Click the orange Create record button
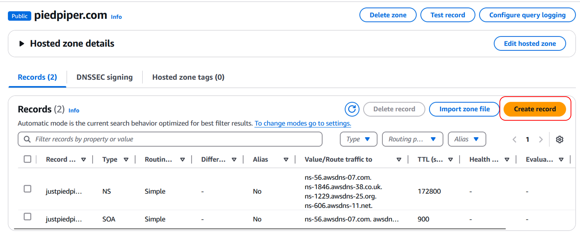Screen dimensions: 580x244 tap(534, 109)
